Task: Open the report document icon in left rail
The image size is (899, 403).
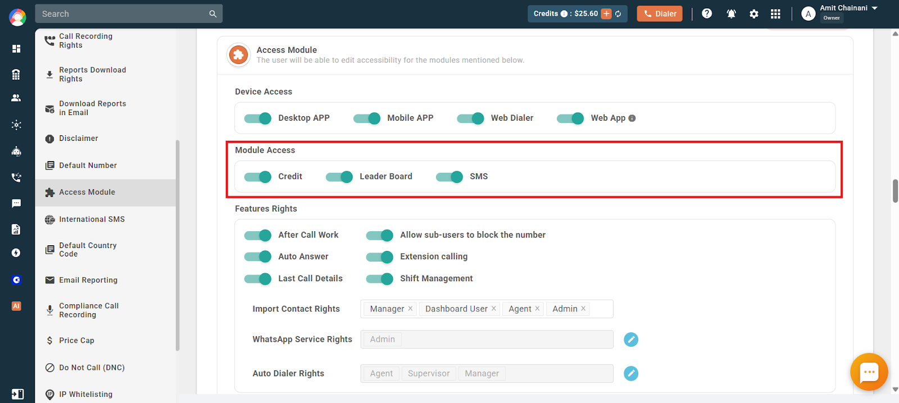Action: (16, 229)
